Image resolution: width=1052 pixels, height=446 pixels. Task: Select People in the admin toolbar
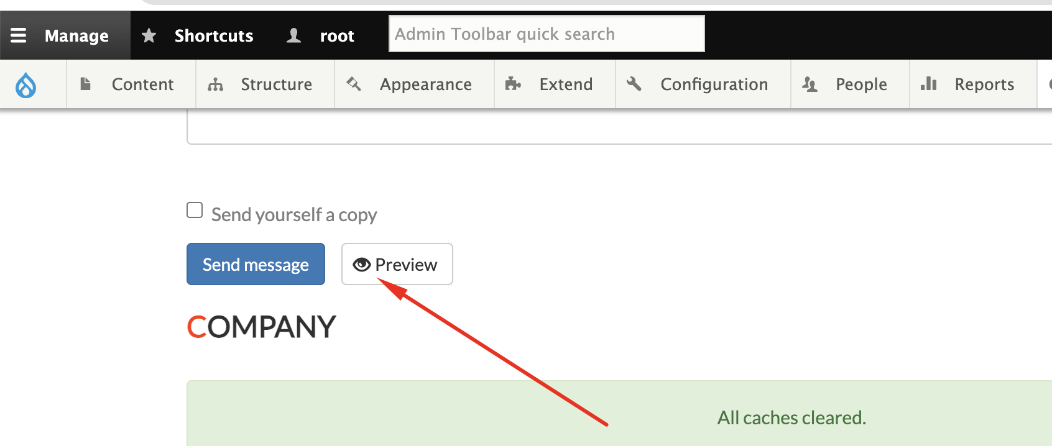click(x=861, y=84)
